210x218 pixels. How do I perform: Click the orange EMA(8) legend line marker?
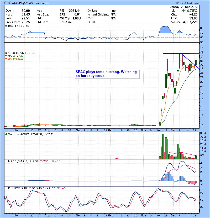[x=6, y=59]
